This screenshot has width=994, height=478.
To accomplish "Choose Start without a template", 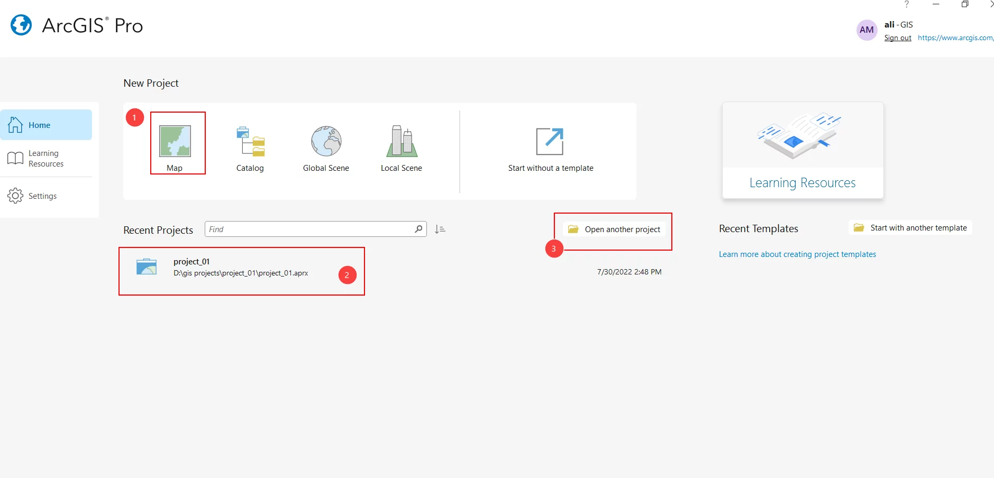I will pyautogui.click(x=550, y=150).
